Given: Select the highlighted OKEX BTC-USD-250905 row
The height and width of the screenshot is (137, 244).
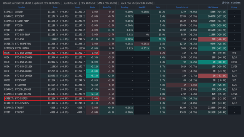Looking at the screenshot, I should (x=51, y=53).
